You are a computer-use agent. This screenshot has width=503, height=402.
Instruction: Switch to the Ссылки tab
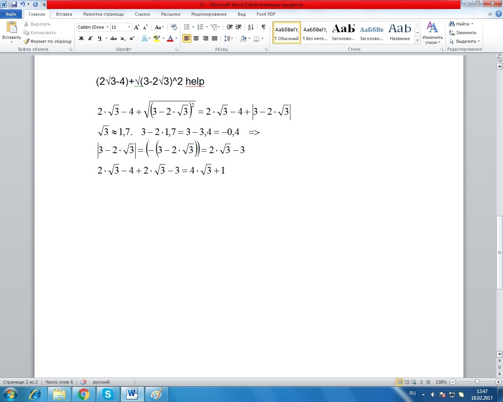pos(142,14)
